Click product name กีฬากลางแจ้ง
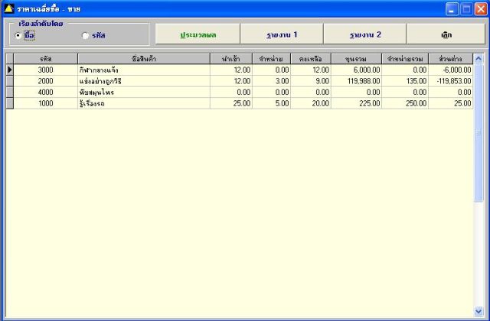The width and height of the screenshot is (490, 321). (144, 70)
